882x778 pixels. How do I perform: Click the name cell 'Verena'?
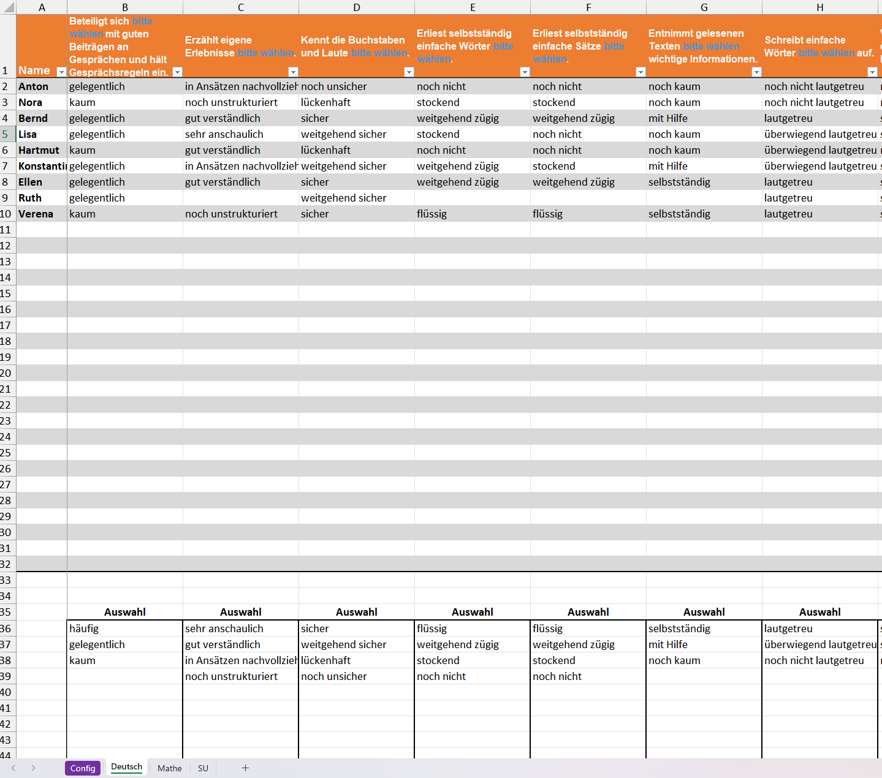[x=42, y=214]
